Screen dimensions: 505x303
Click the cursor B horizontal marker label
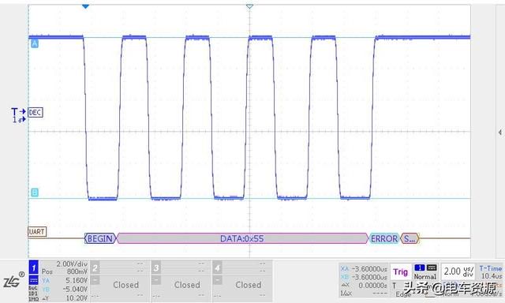pyautogui.click(x=35, y=193)
